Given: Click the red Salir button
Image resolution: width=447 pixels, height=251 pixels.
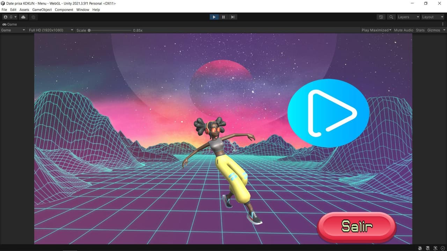Looking at the screenshot, I should 357,226.
